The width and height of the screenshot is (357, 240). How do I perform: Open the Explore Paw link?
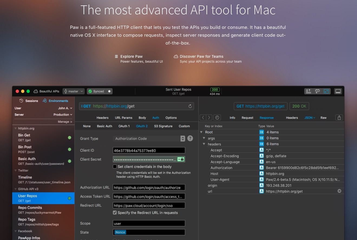coord(131,56)
